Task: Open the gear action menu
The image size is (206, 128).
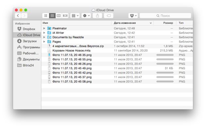Action: click(x=86, y=16)
